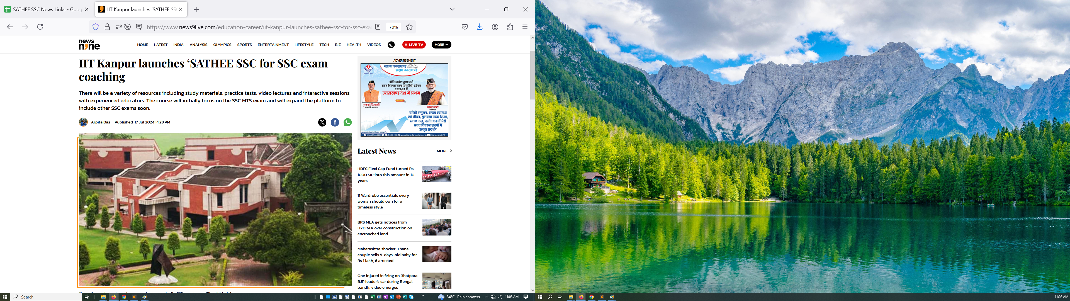
Task: Open File Explorer on left taskbar
Action: 103,297
